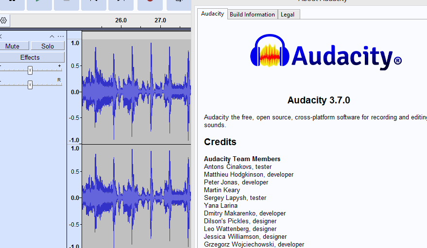The image size is (427, 248).
Task: Select the Audacity tab in About dialog
Action: point(212,14)
